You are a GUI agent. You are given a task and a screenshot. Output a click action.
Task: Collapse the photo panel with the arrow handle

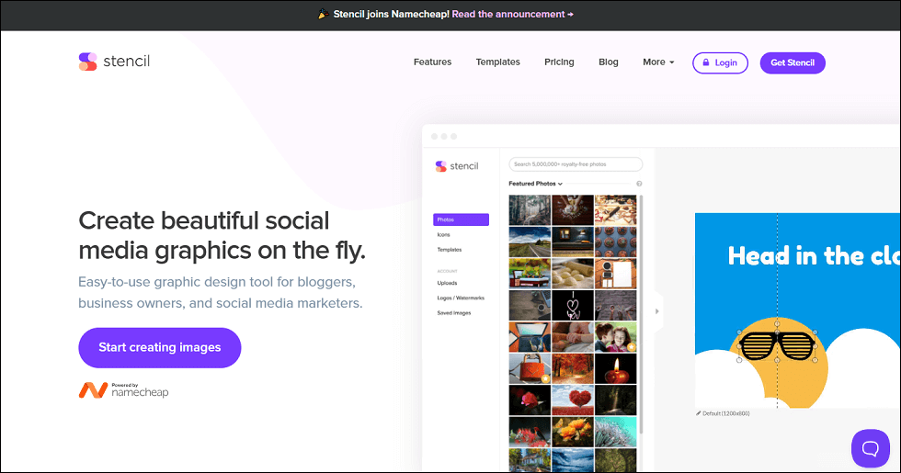tap(657, 311)
